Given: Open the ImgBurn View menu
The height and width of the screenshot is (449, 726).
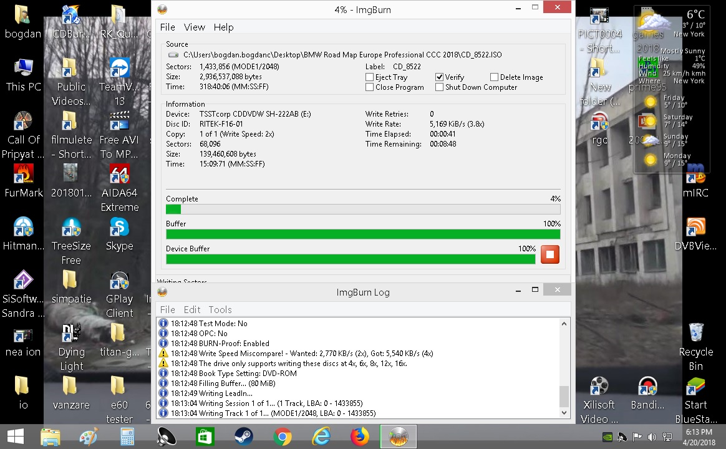Looking at the screenshot, I should pyautogui.click(x=195, y=27).
